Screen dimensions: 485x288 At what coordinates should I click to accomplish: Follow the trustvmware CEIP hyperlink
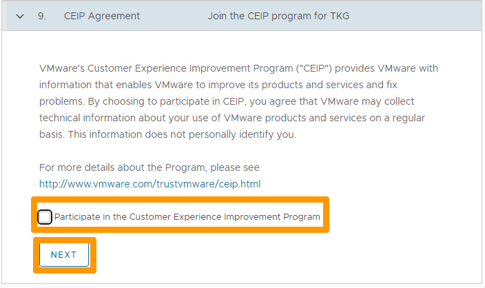click(x=149, y=184)
